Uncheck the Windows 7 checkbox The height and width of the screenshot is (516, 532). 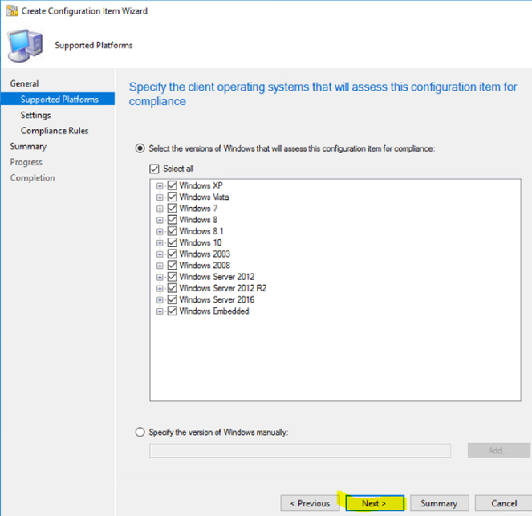point(173,209)
